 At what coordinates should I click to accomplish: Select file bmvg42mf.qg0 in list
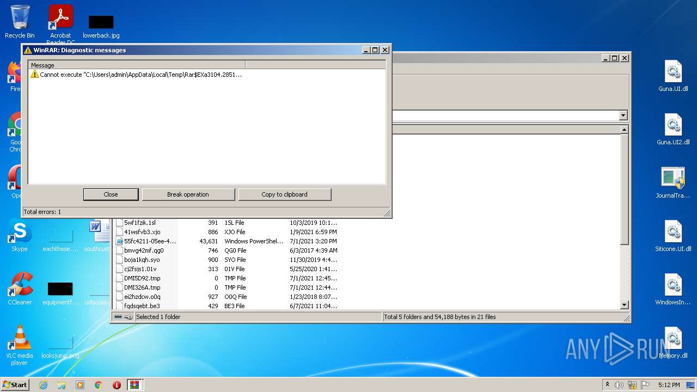(144, 250)
